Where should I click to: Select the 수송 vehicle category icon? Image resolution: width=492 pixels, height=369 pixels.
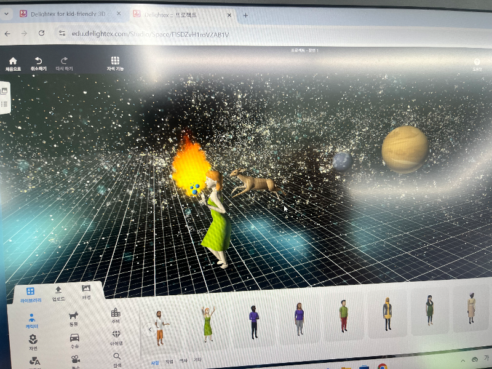(x=74, y=338)
